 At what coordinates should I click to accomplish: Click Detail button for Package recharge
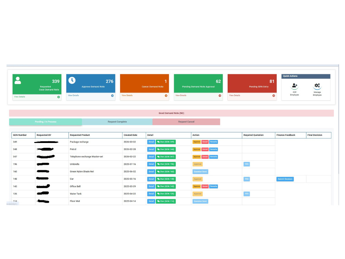151,142
